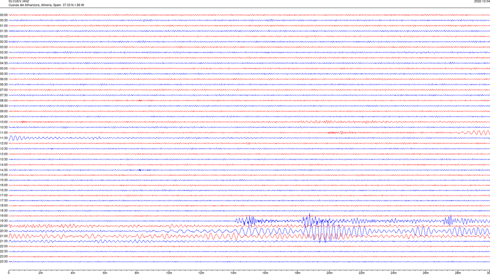Image resolution: width=490 pixels, height=275 pixels.
Task: Select the '10:30' trace time label
Action: (4, 127)
